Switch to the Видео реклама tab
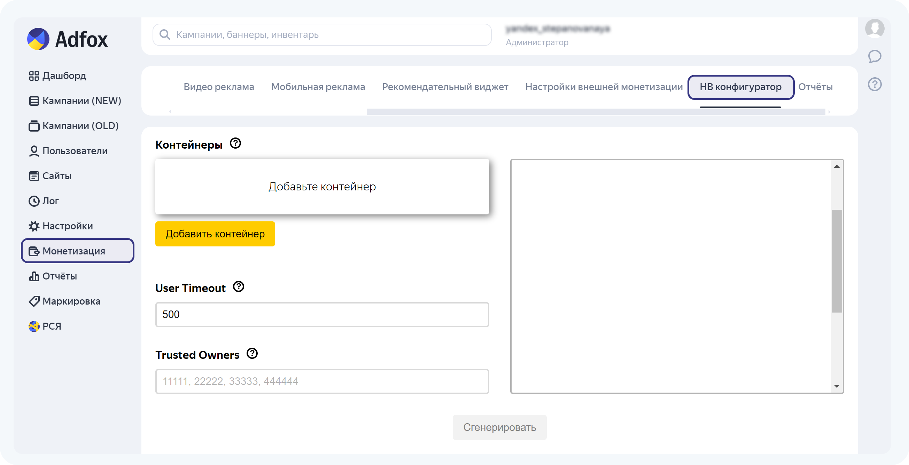Screen dimensions: 909x465 219,87
